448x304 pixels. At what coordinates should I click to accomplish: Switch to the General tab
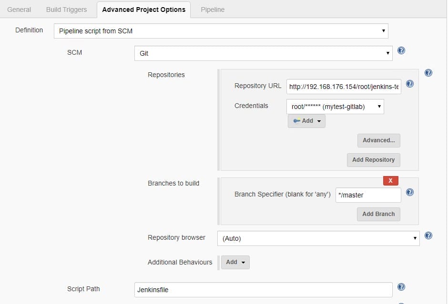19,10
